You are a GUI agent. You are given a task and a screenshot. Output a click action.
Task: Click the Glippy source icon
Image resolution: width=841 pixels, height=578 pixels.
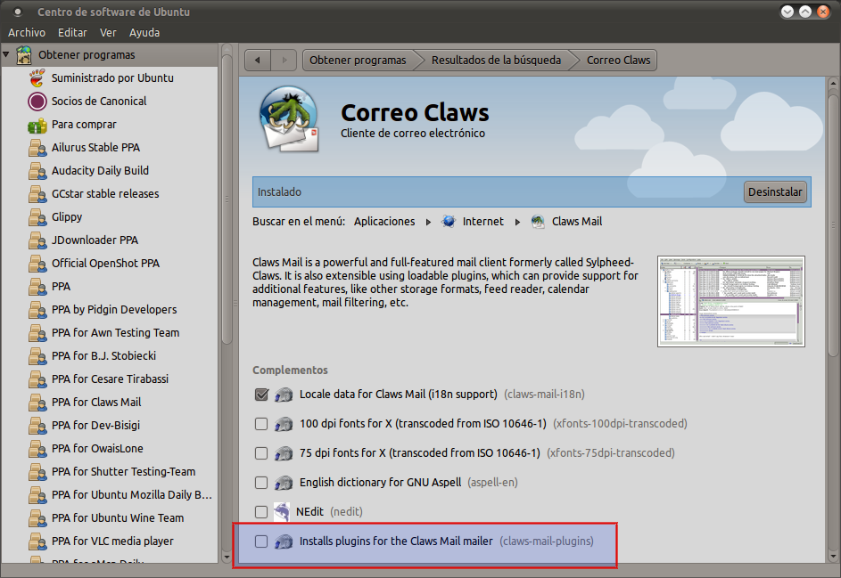click(x=37, y=217)
